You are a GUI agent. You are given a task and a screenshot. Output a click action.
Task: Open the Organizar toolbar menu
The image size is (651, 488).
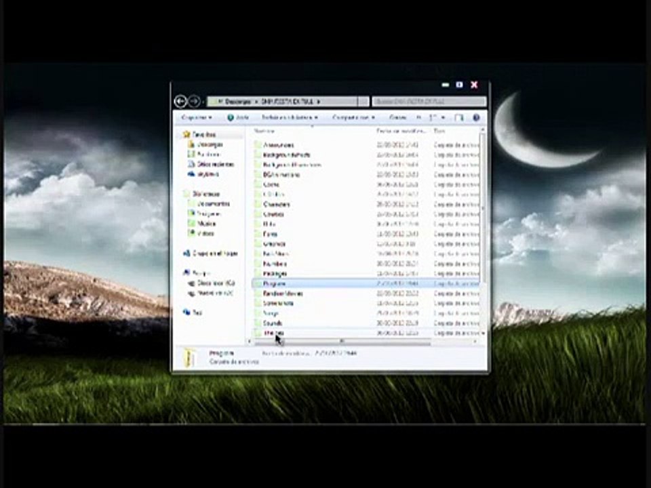click(197, 118)
